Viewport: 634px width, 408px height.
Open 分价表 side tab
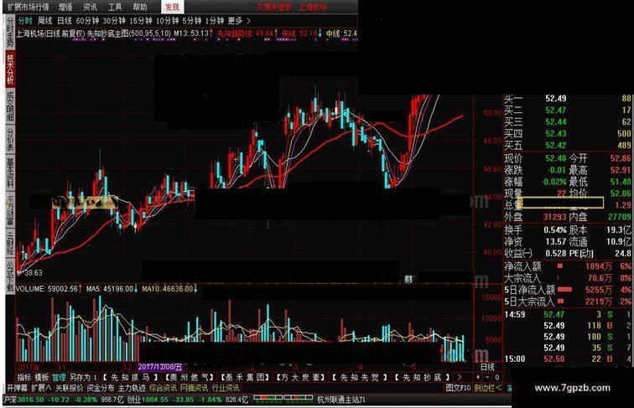click(10, 139)
